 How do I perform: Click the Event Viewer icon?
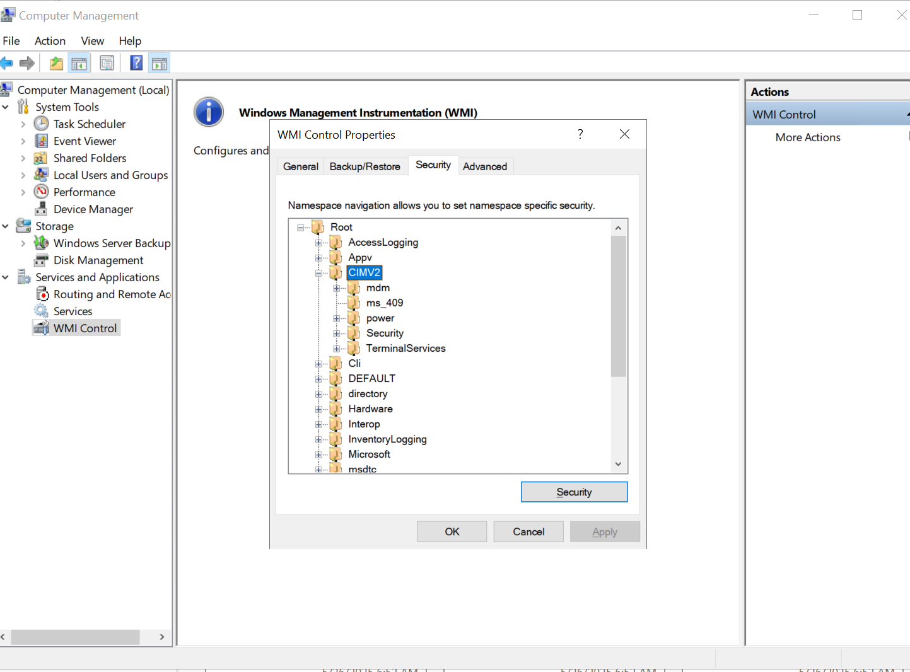click(x=41, y=141)
